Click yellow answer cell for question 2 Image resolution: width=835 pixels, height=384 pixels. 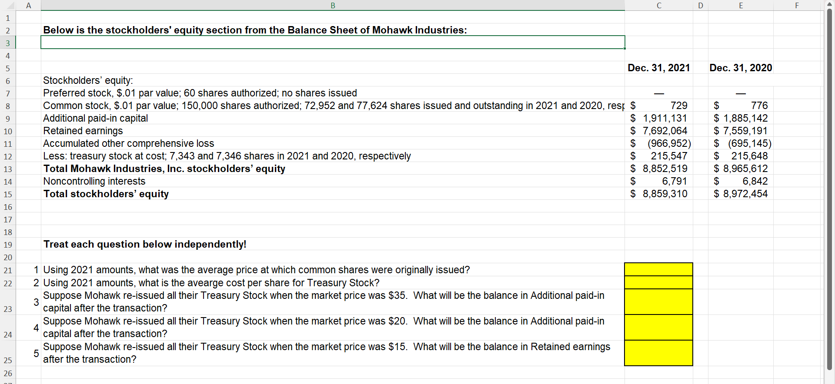coord(658,282)
